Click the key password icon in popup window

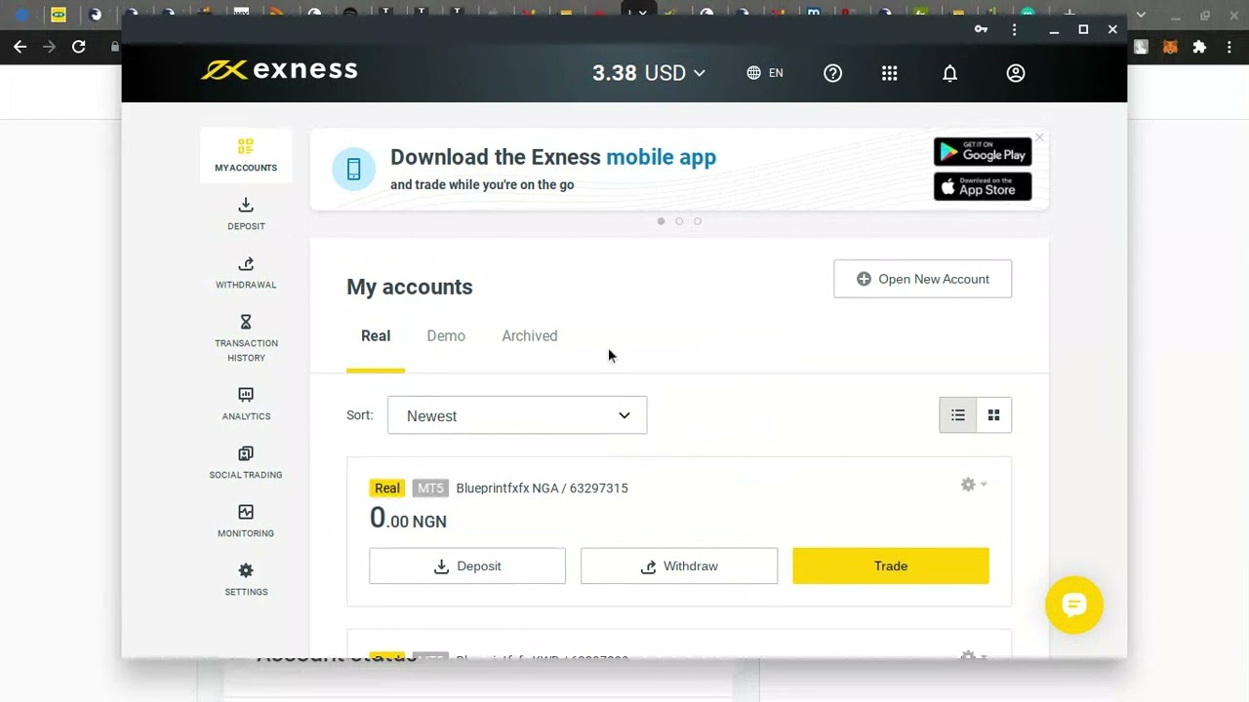click(x=981, y=30)
